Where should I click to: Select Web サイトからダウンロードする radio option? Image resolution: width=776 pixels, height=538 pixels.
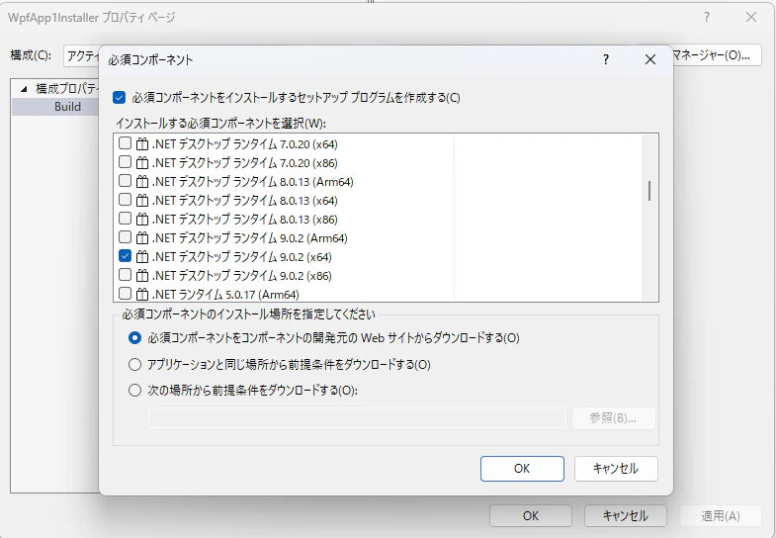(x=134, y=338)
